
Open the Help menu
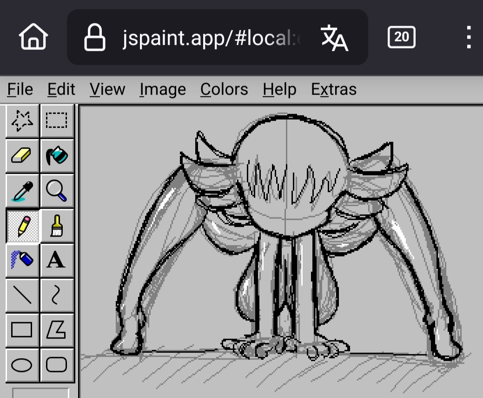279,89
